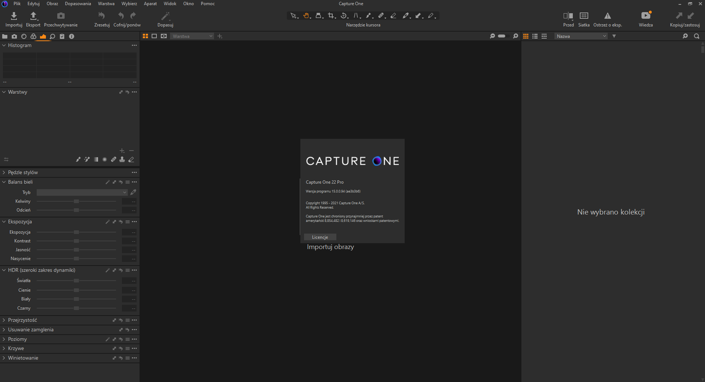Image resolution: width=705 pixels, height=382 pixels.
Task: Click the Kelwiny slider handle
Action: pos(76,201)
